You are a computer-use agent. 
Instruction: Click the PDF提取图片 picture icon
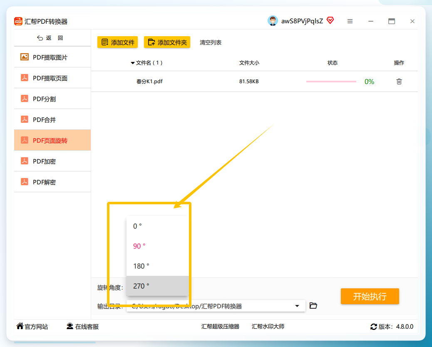[25, 57]
